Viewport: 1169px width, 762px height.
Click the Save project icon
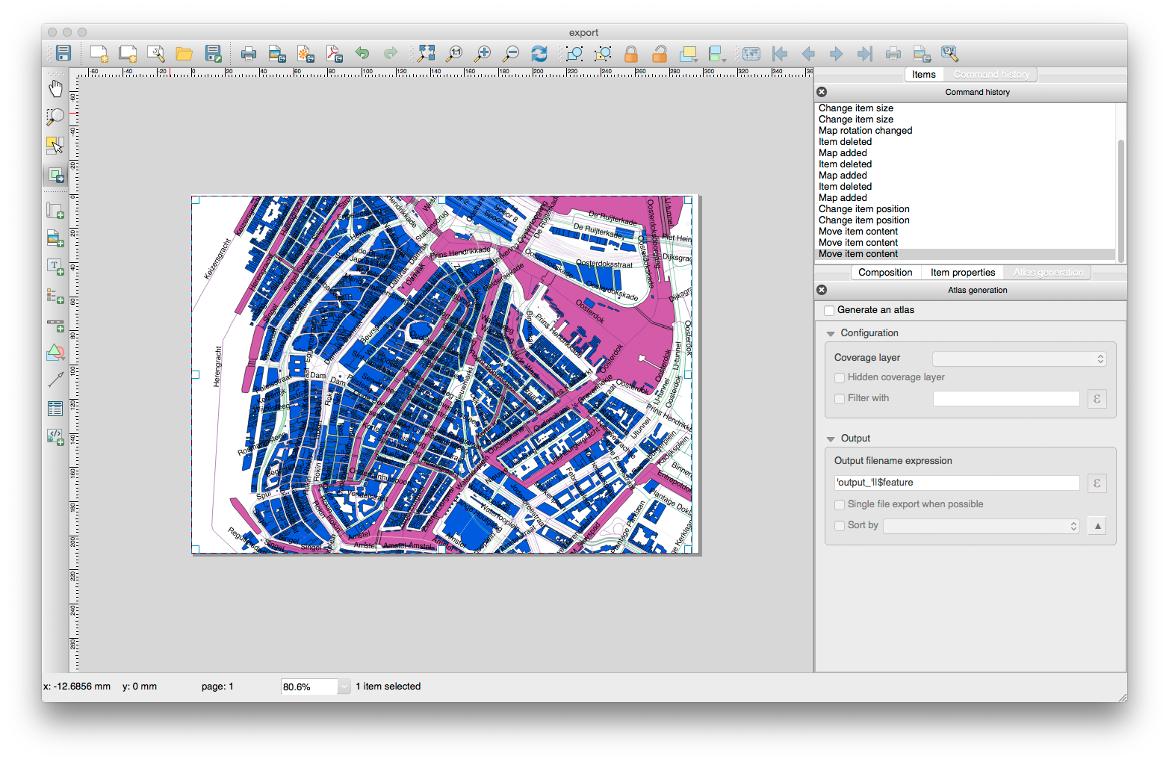point(63,53)
